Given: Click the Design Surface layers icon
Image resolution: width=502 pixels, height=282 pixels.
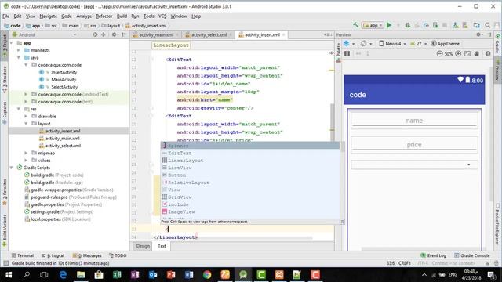Looking at the screenshot, I should pyautogui.click(x=347, y=44).
